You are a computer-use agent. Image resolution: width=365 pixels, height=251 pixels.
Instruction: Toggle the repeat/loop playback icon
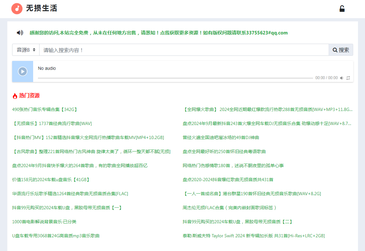click(348, 78)
